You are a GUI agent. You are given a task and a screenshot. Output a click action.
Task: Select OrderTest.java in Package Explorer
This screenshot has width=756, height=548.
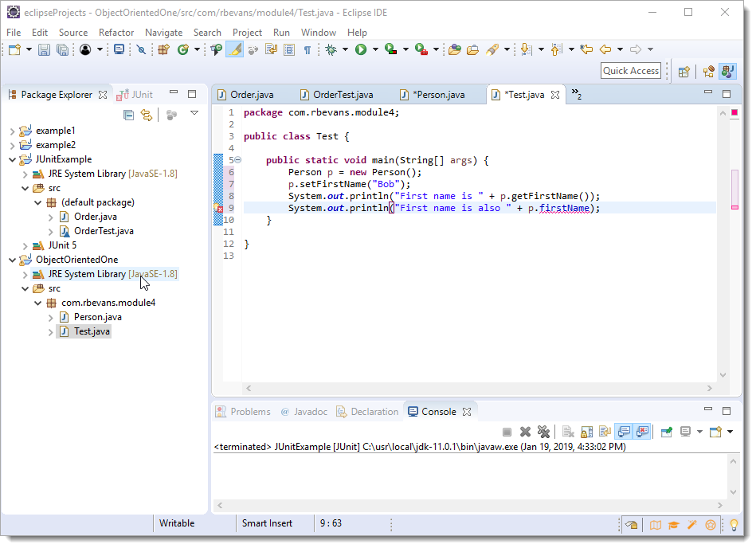[104, 231]
